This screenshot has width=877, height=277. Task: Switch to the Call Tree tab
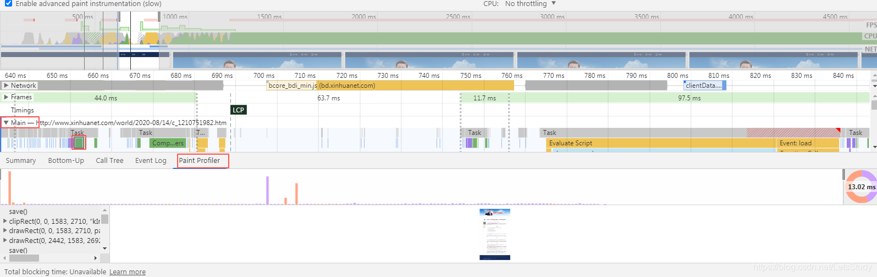pyautogui.click(x=109, y=161)
